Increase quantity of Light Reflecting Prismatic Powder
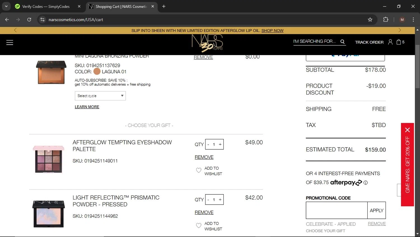Image resolution: width=420 pixels, height=237 pixels. 220,200
